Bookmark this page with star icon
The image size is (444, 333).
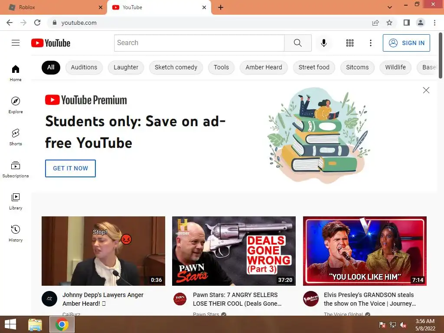point(389,23)
